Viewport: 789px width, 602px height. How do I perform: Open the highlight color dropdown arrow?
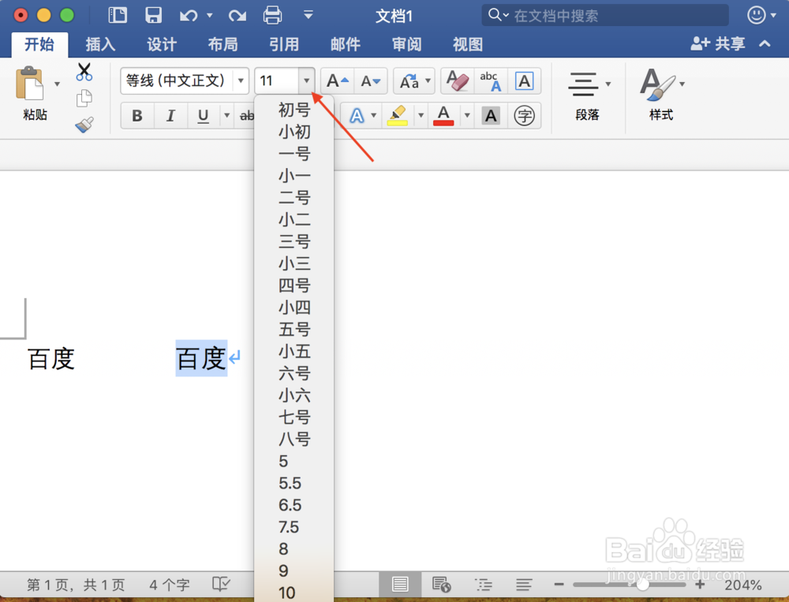pyautogui.click(x=420, y=115)
